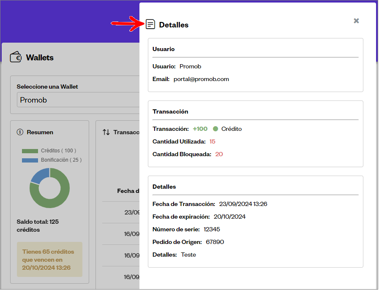Screen dimensions: 379x290
Task: Click the Usuario section heading
Action: (x=164, y=49)
